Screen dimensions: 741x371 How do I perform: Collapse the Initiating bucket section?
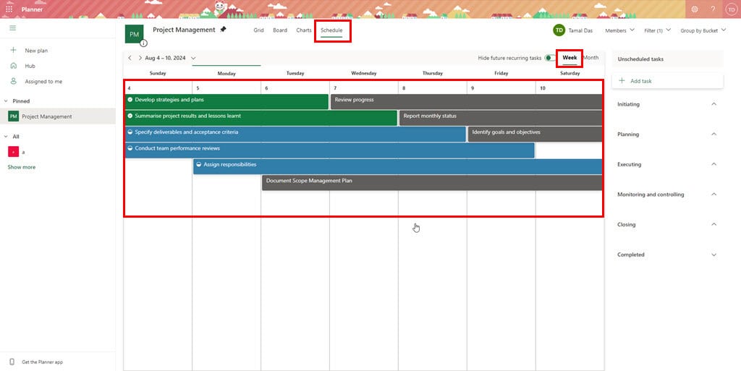[714, 104]
